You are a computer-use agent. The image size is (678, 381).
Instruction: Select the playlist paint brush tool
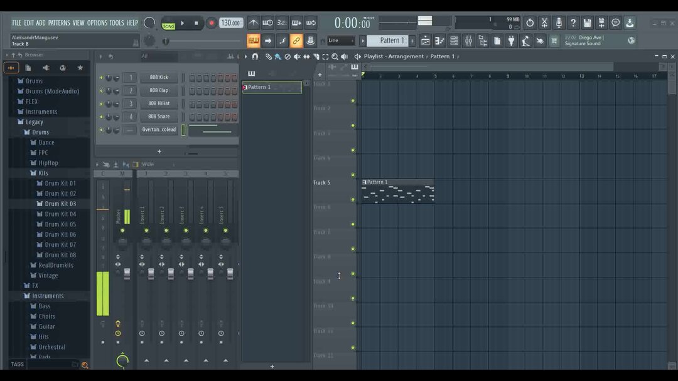278,56
